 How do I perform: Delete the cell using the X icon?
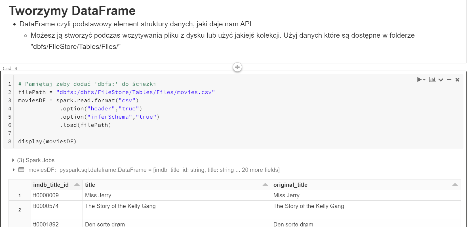tap(457, 80)
